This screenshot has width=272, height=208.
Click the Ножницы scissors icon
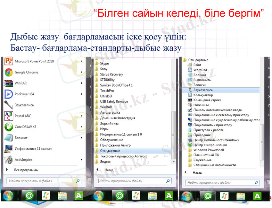tap(190, 105)
